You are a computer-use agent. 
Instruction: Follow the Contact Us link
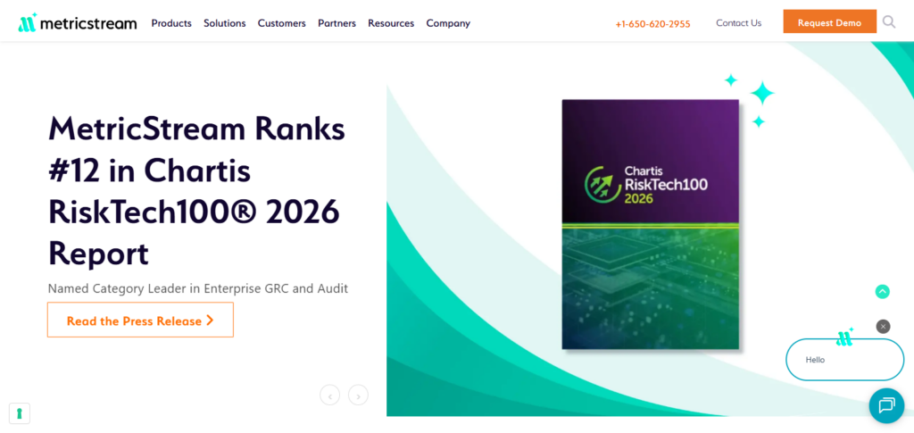[738, 23]
